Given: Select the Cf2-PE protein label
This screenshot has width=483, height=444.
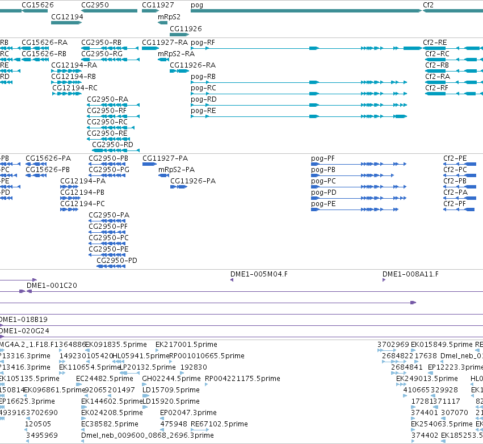Looking at the screenshot, I should (455, 158).
